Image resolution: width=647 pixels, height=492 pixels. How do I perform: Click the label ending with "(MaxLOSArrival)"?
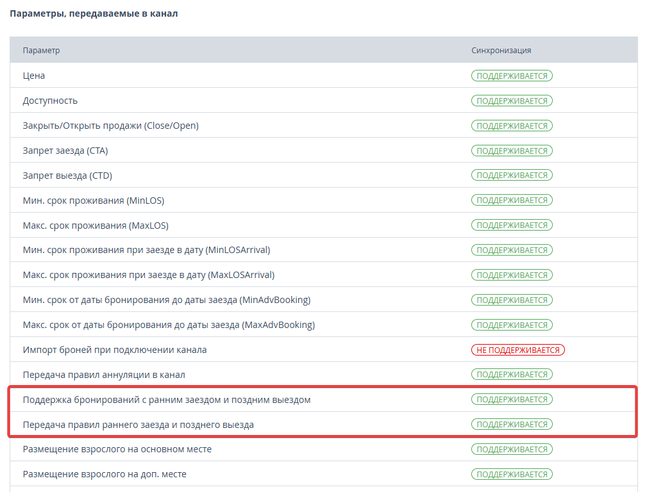click(x=149, y=275)
